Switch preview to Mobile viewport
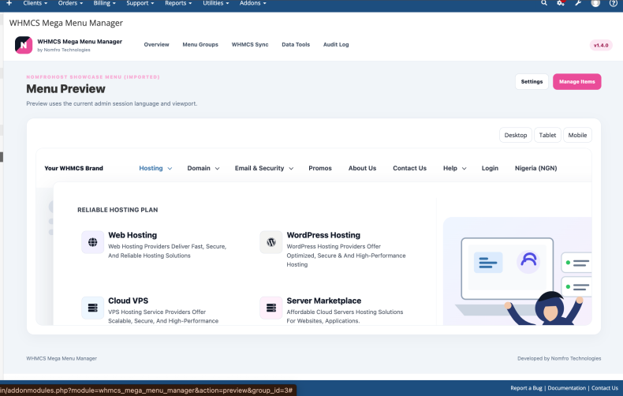This screenshot has width=623, height=396. click(x=577, y=135)
